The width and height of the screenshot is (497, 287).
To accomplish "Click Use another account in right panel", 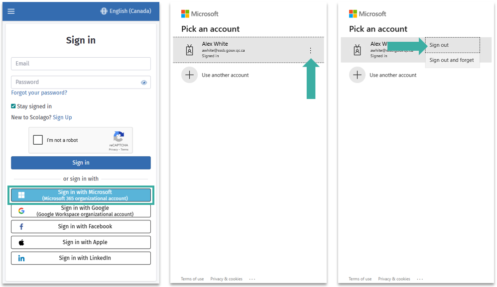I will 393,75.
